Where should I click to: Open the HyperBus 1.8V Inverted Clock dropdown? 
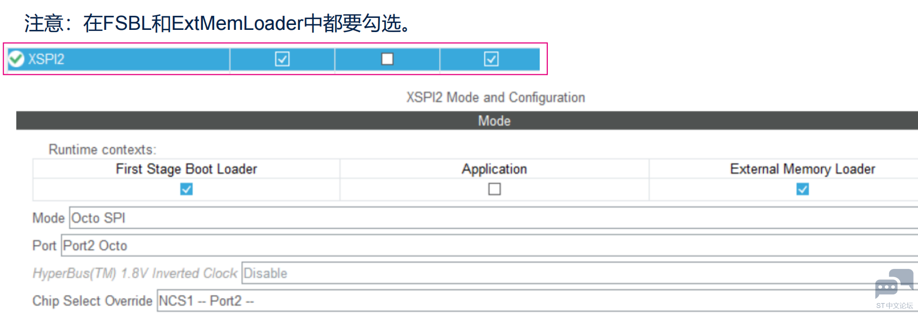click(x=544, y=273)
